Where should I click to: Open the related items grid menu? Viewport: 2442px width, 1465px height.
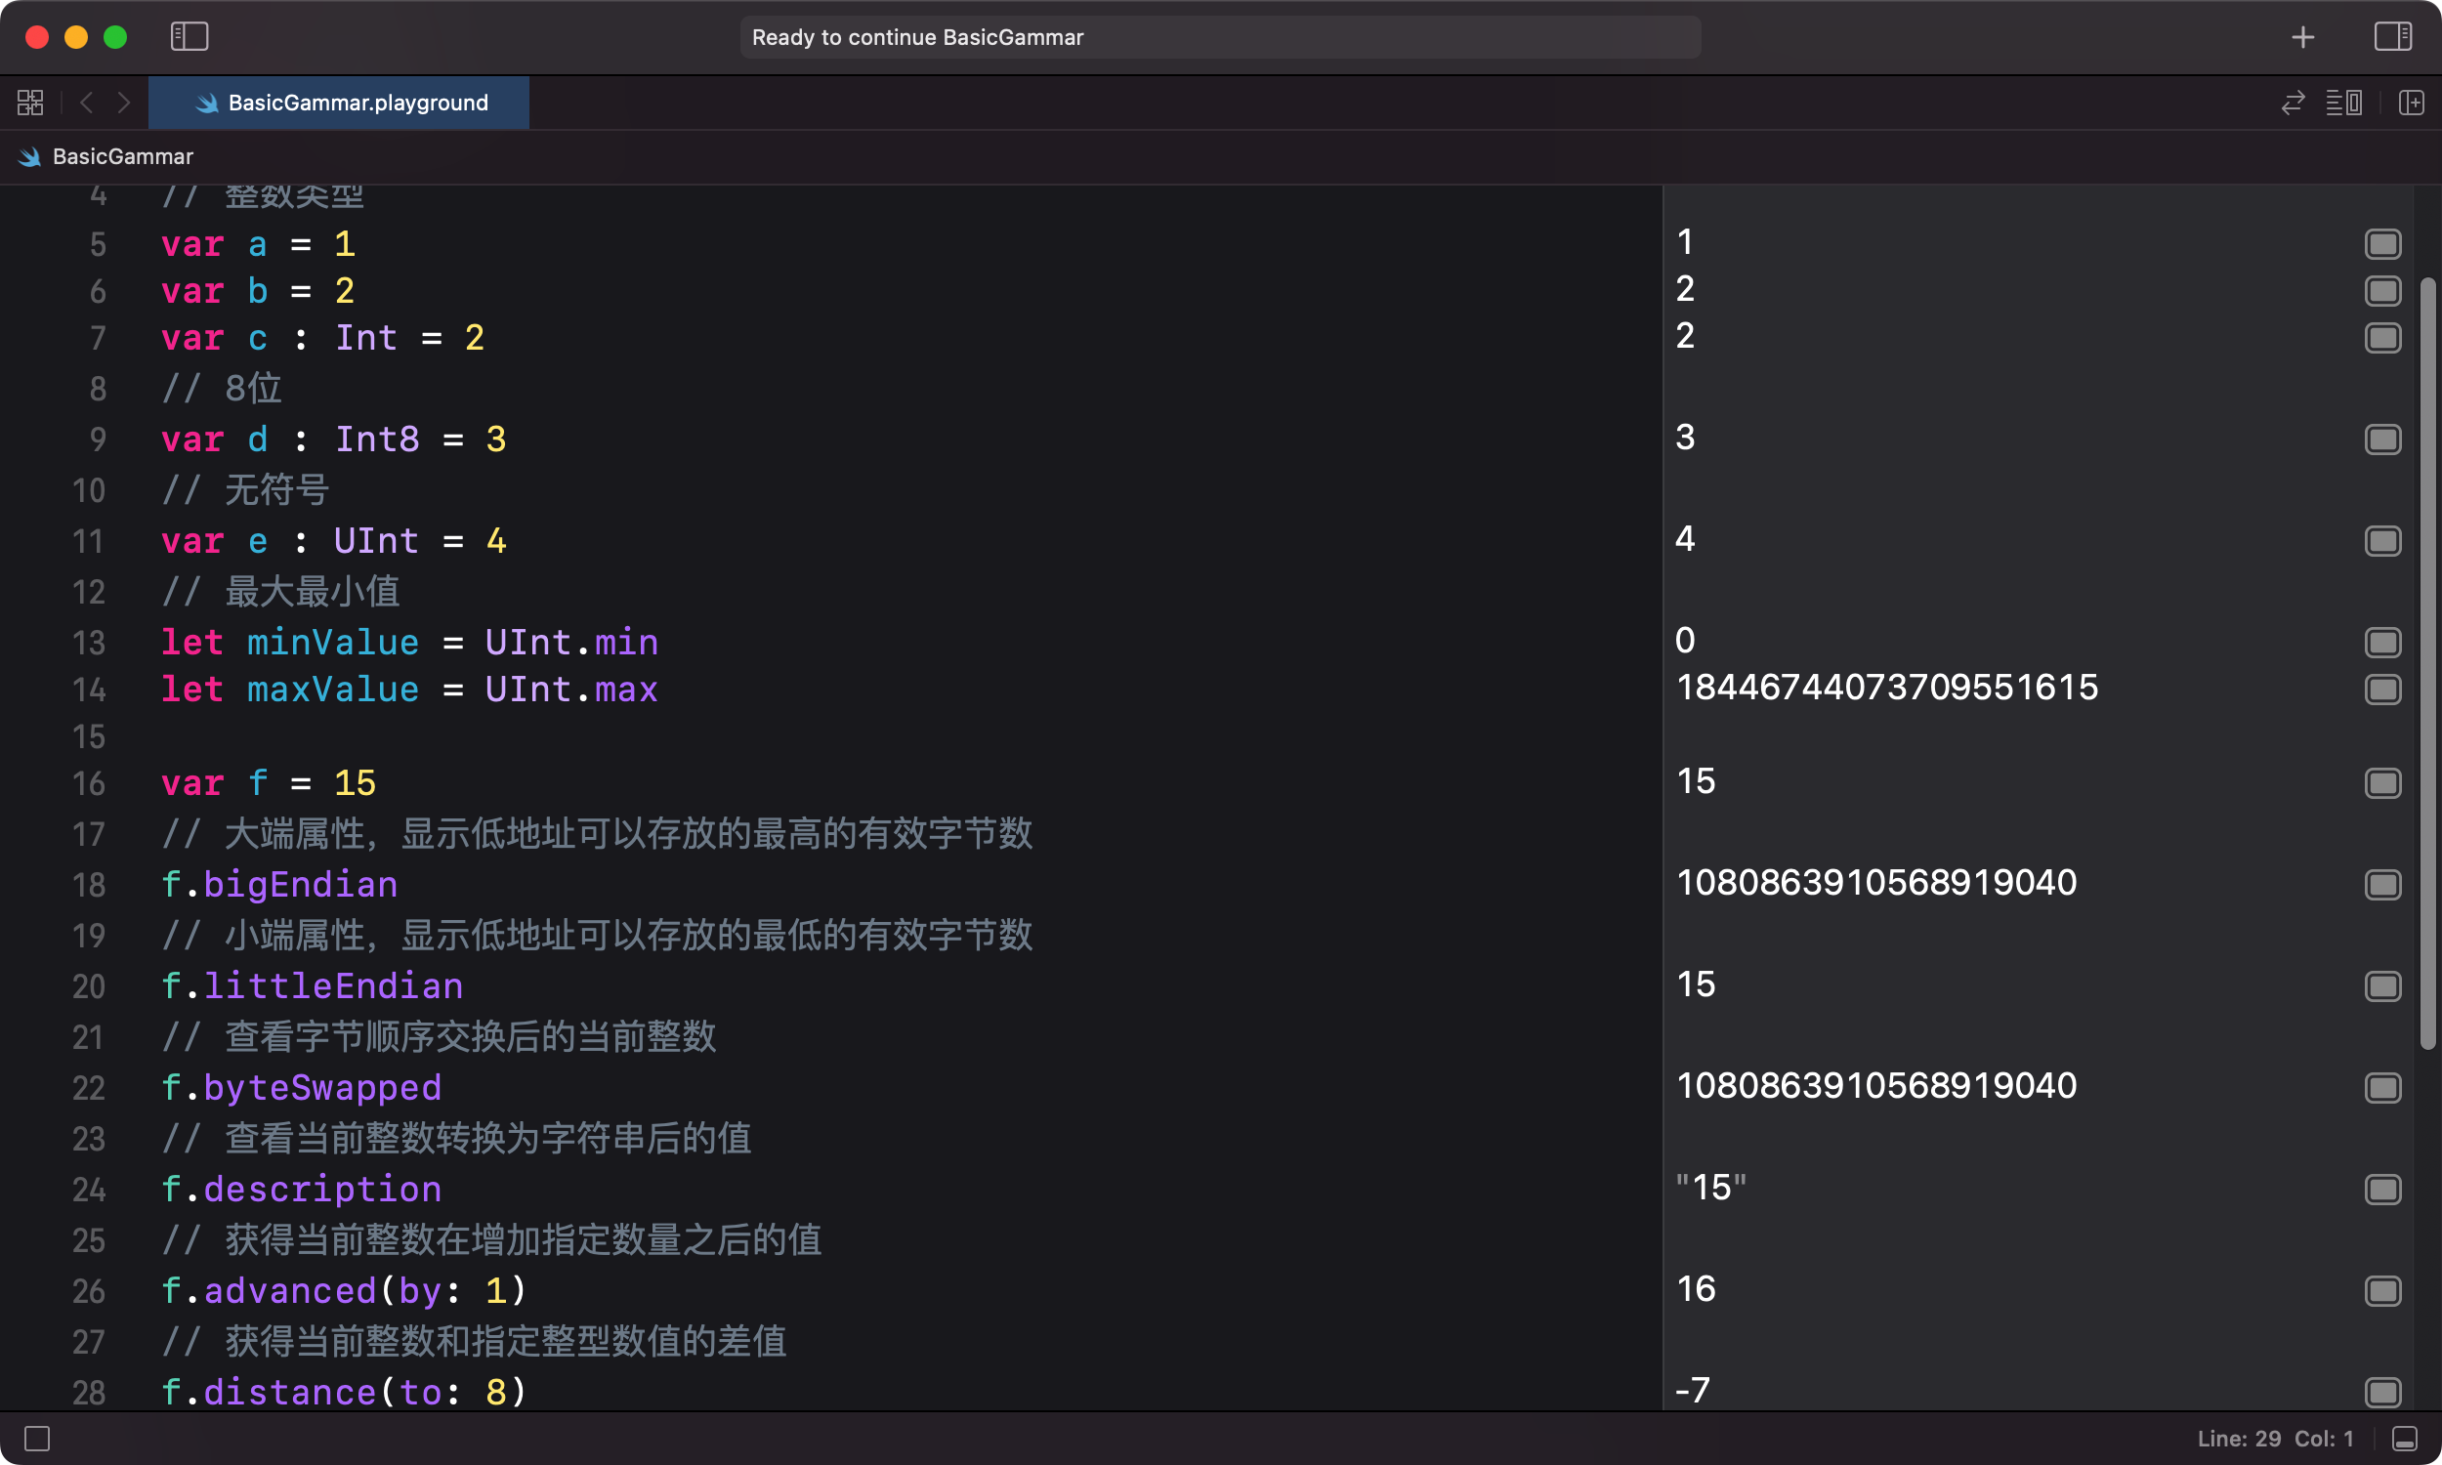pos(30,103)
